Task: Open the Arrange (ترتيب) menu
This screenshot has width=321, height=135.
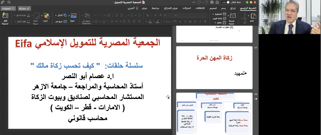Action: [x=46, y=17]
